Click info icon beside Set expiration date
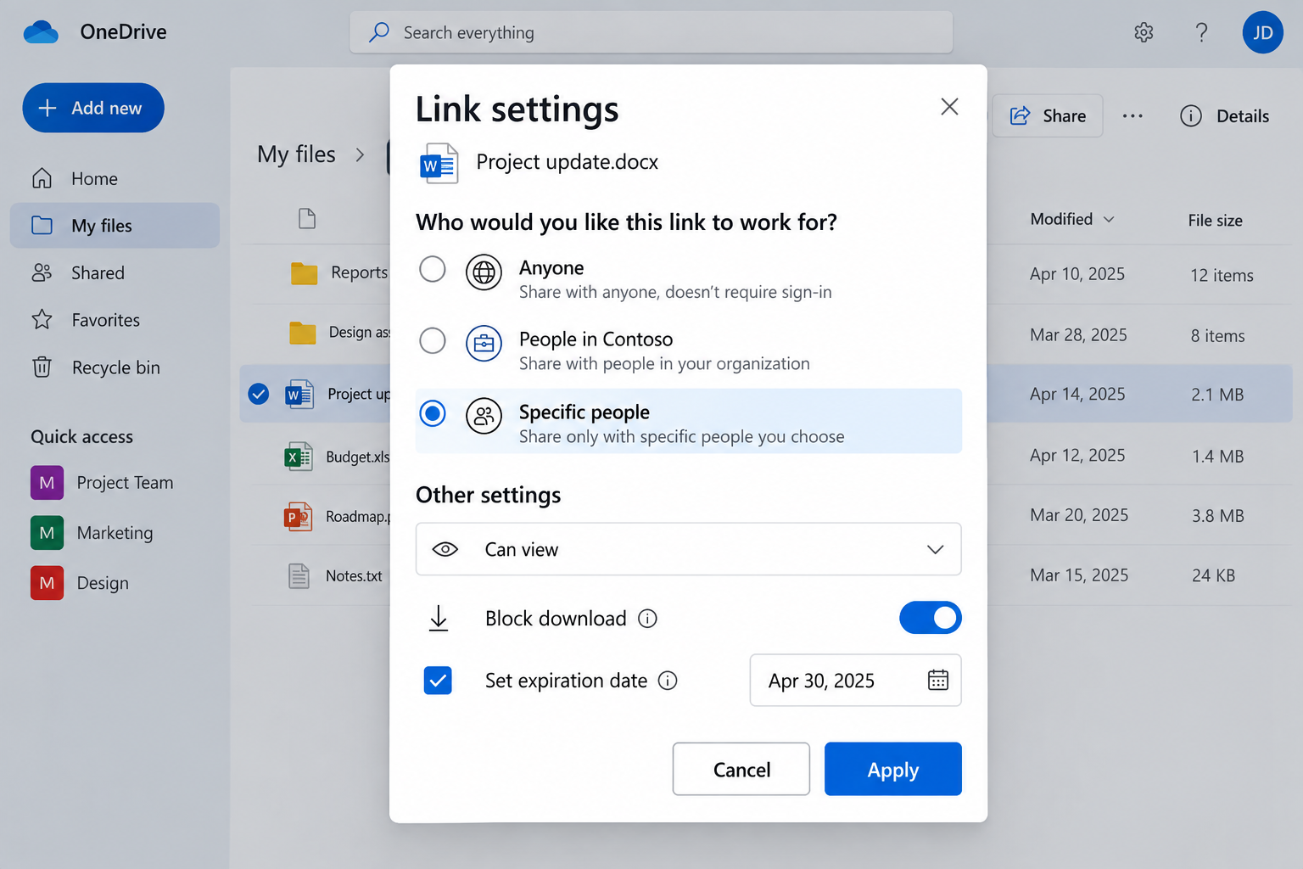The image size is (1303, 869). pos(668,681)
